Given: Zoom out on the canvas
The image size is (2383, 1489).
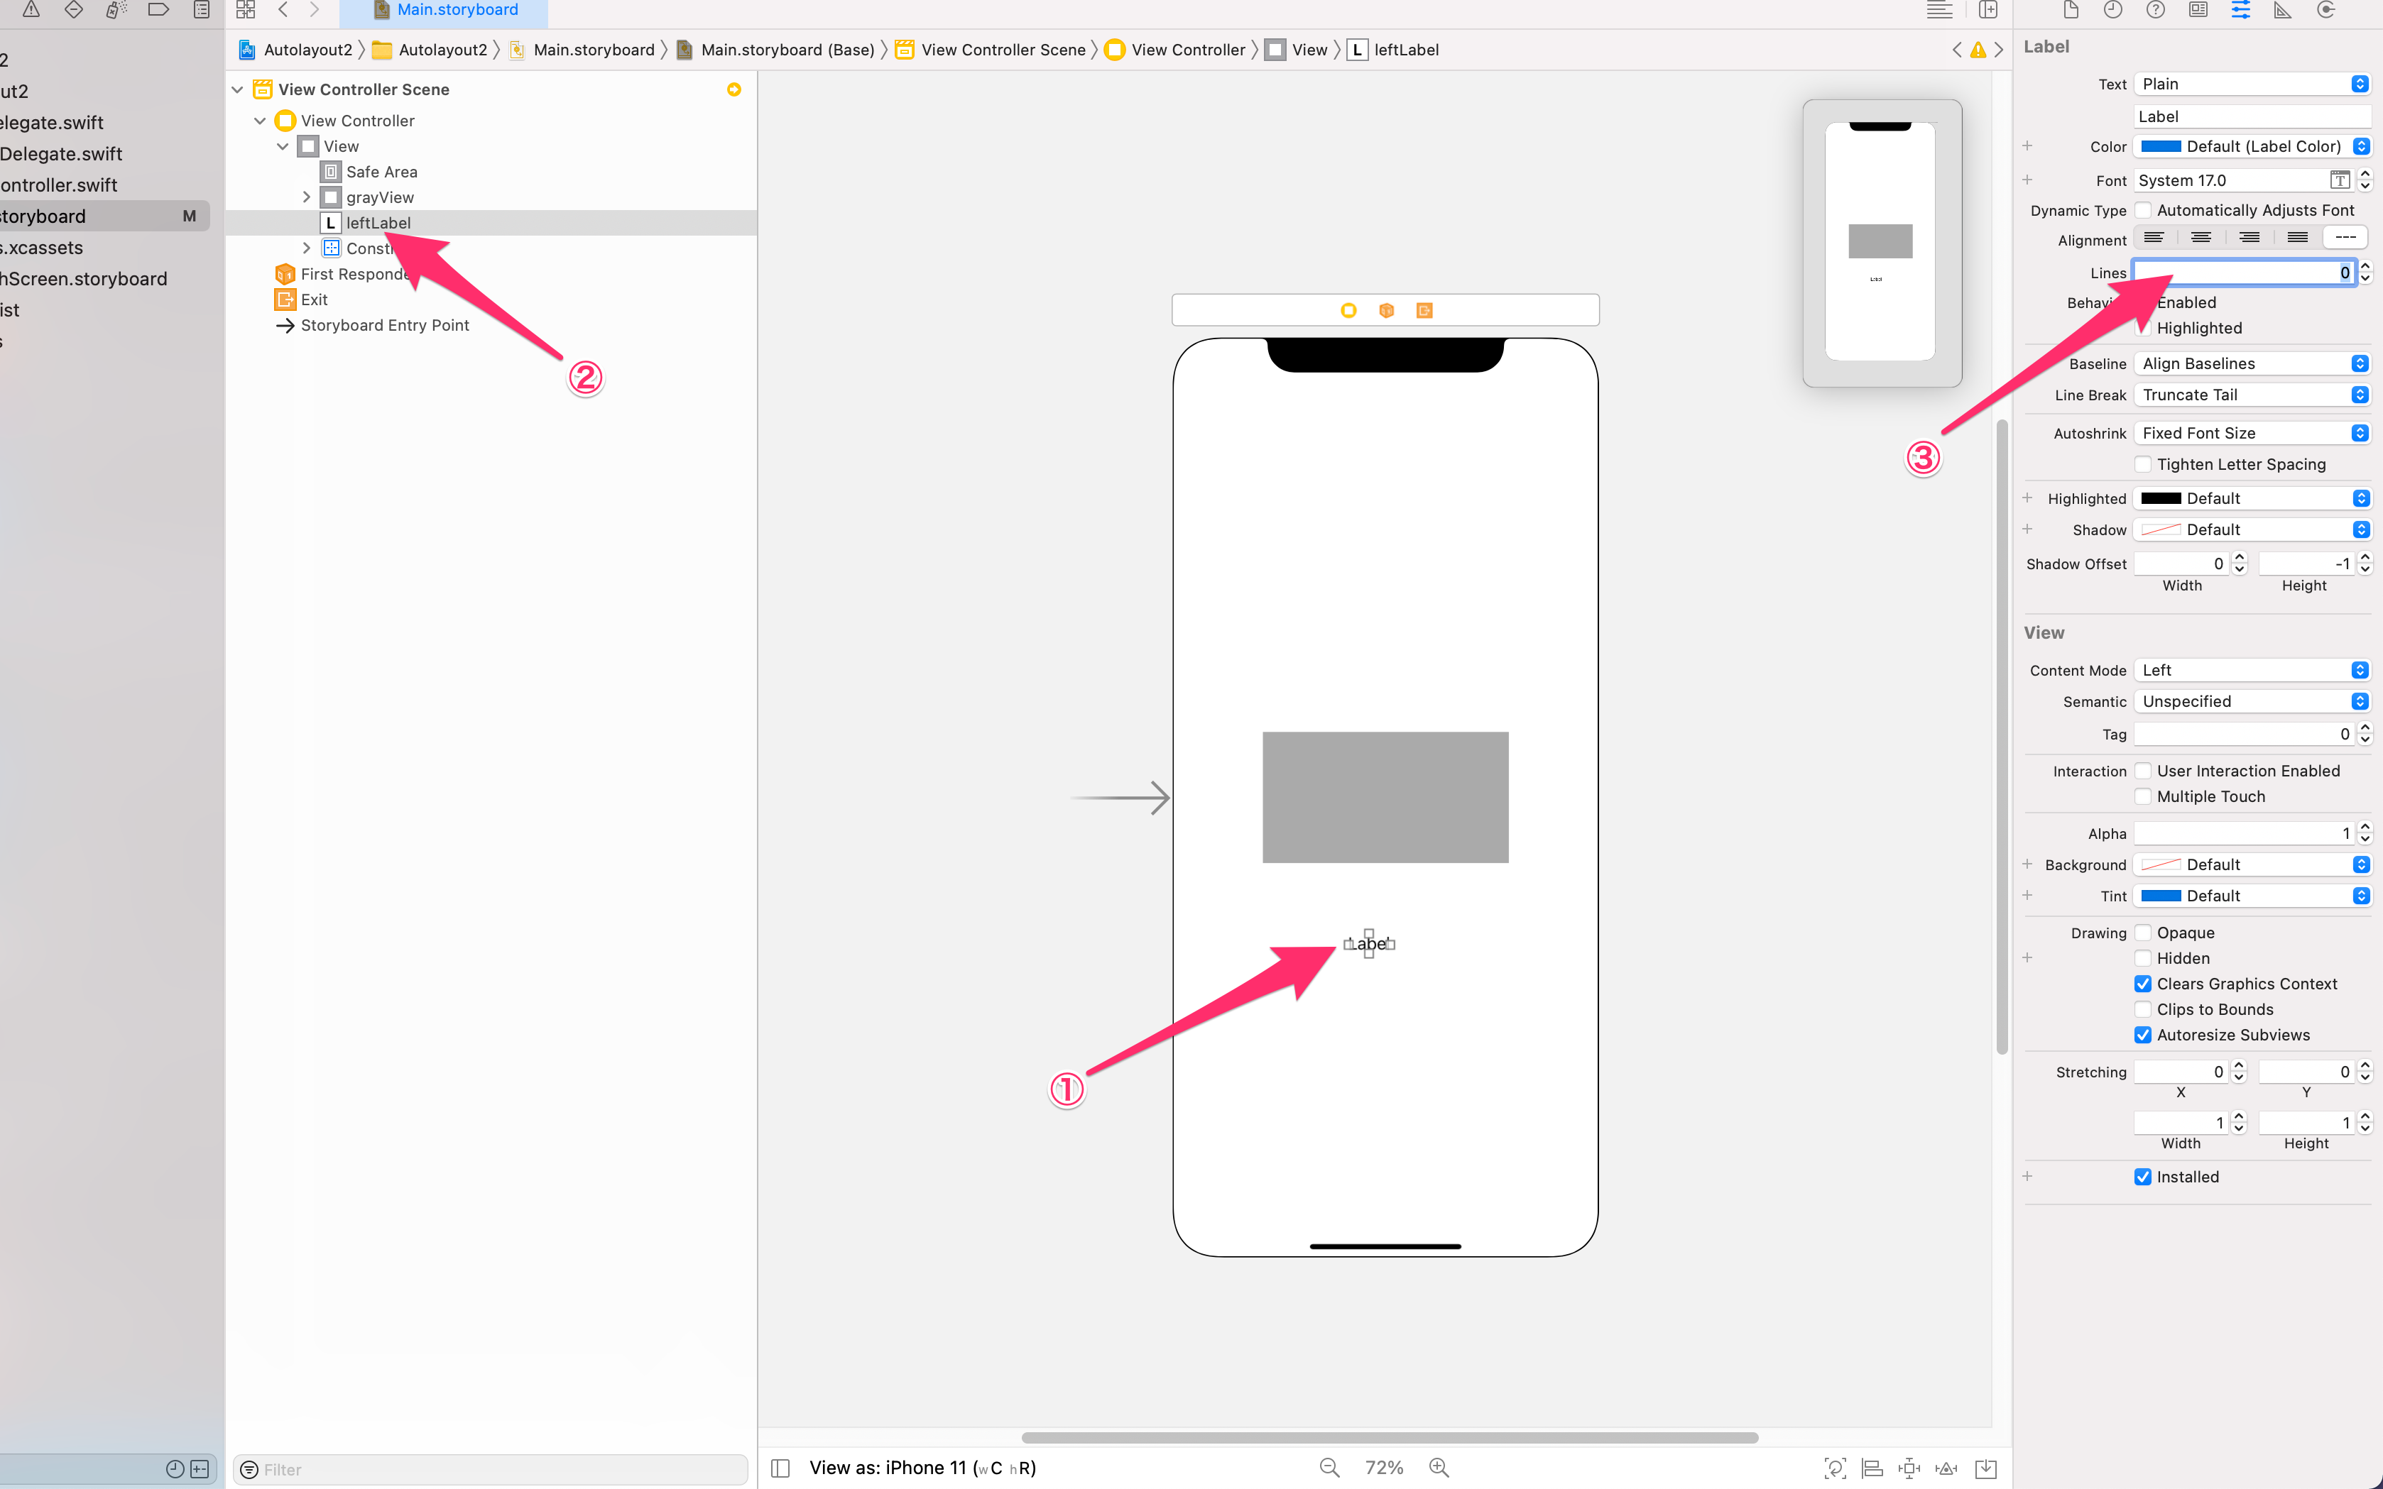Looking at the screenshot, I should tap(1329, 1467).
